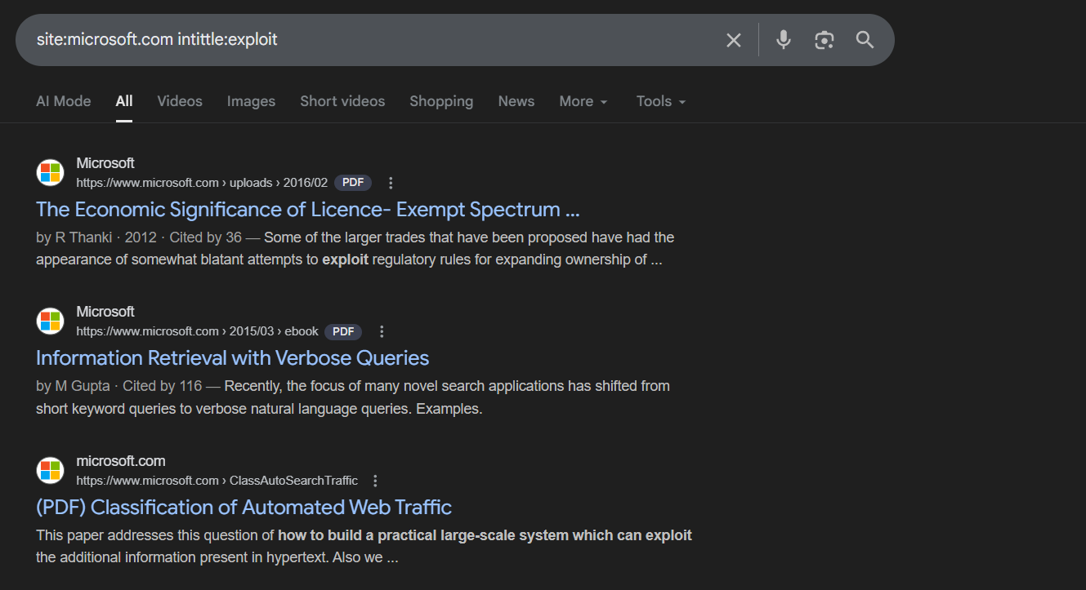Viewport: 1086px width, 590px height.
Task: Expand the Tools dropdown
Action: [x=661, y=101]
